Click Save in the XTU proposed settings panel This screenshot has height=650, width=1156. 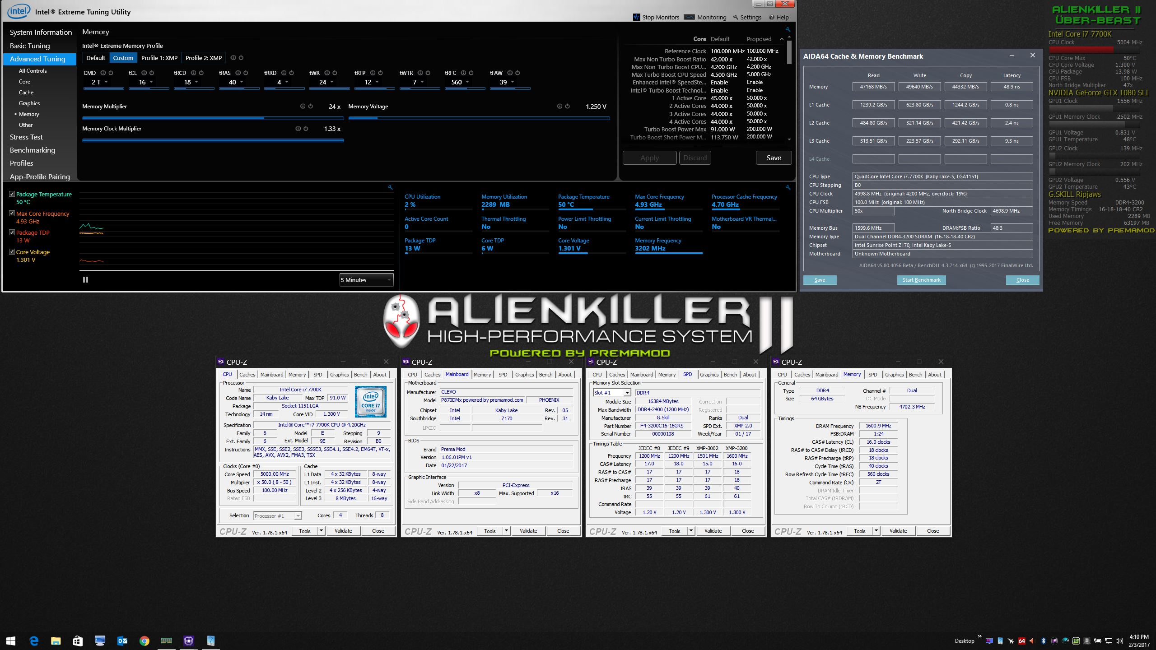774,158
